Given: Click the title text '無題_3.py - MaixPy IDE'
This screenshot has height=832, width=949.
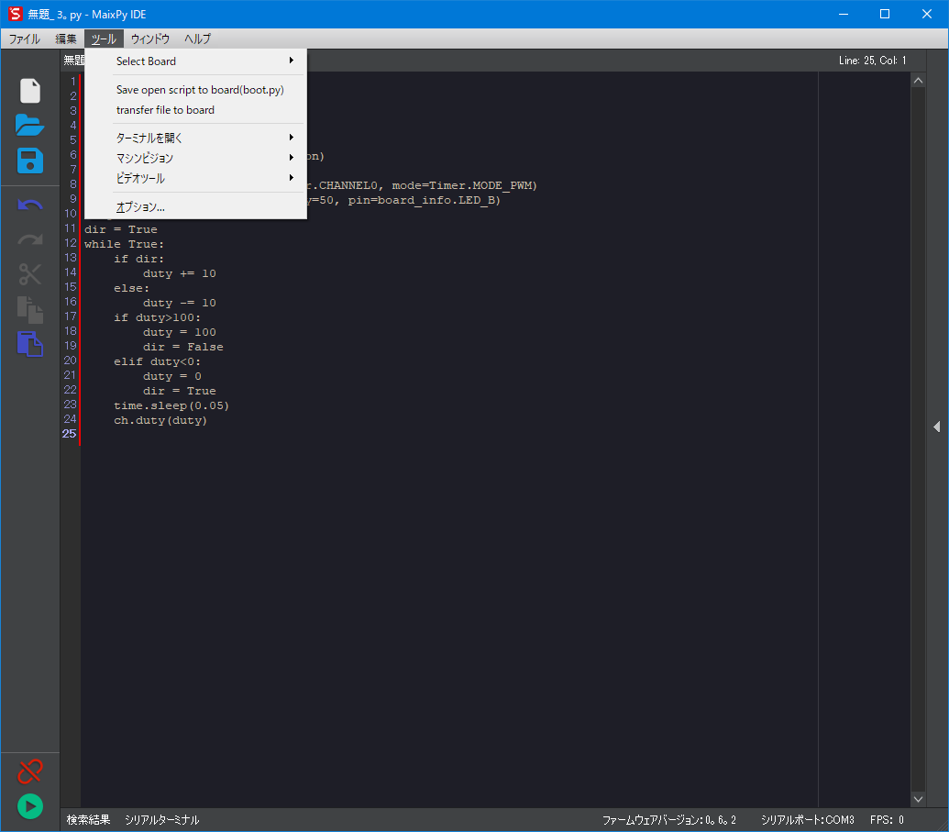Looking at the screenshot, I should point(86,15).
